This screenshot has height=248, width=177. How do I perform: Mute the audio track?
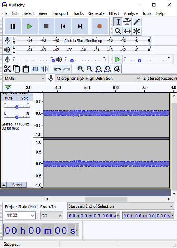[x=9, y=98]
